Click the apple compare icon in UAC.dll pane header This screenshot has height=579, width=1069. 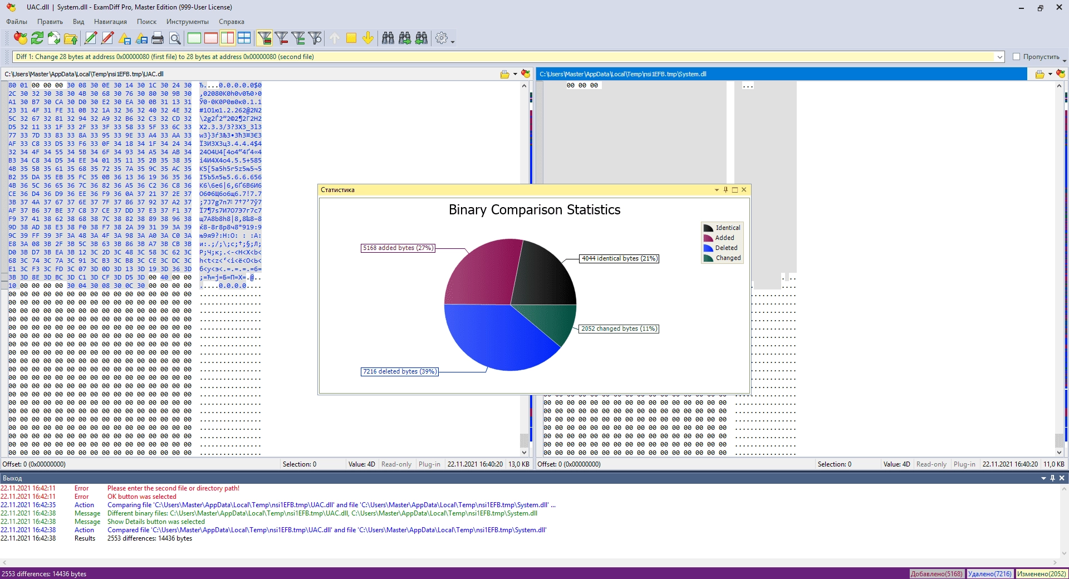pyautogui.click(x=526, y=74)
